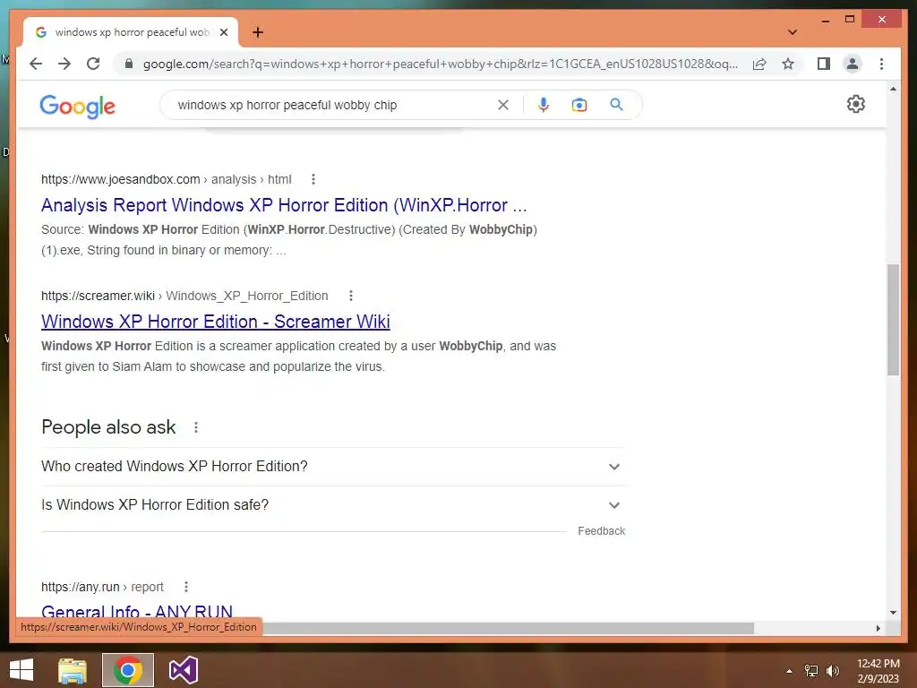Viewport: 917px width, 688px height.
Task: Open a new browser tab
Action: coord(258,32)
